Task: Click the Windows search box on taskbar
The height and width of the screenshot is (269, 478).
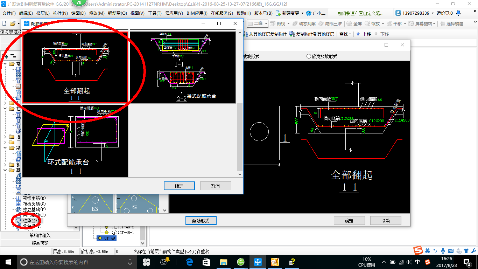Action: tap(77, 262)
